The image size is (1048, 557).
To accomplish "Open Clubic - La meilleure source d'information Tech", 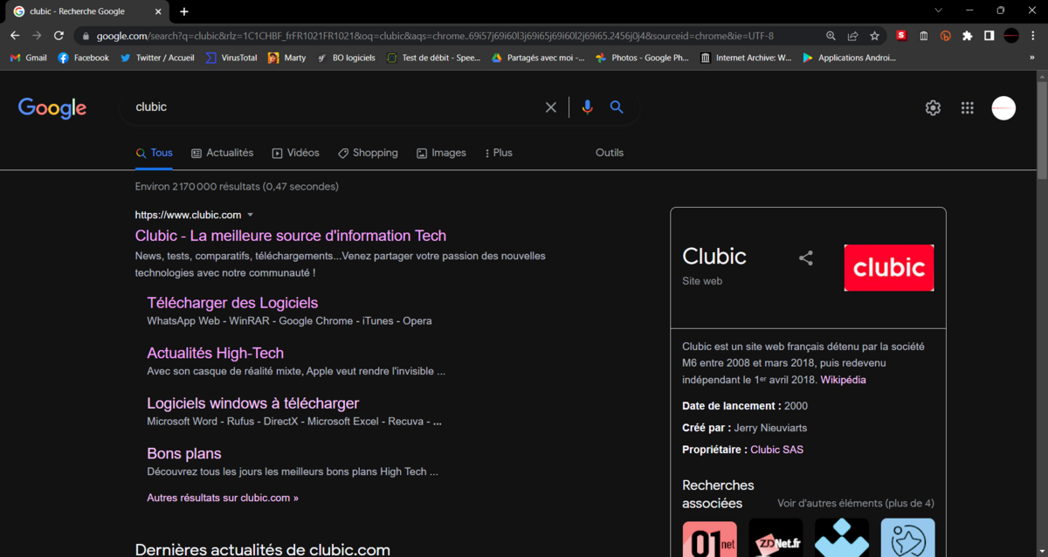I will coord(291,236).
